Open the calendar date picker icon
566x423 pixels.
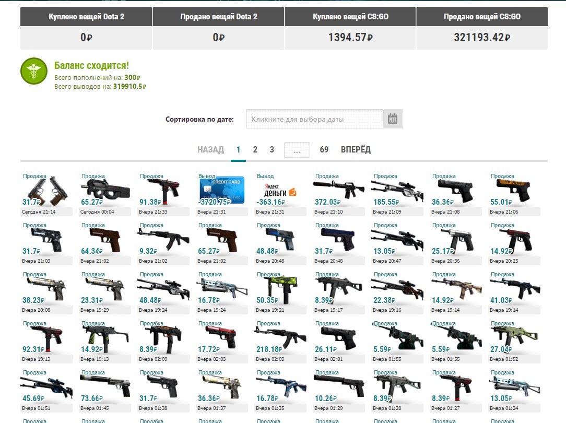[392, 119]
